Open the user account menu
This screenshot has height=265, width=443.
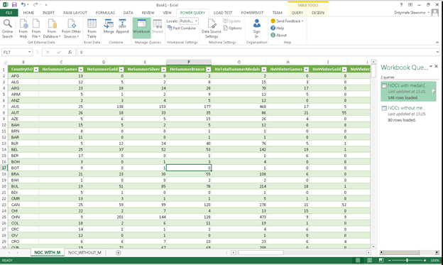(x=412, y=13)
